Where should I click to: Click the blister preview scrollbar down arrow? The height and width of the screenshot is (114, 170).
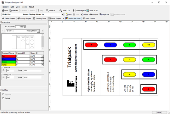point(42,49)
